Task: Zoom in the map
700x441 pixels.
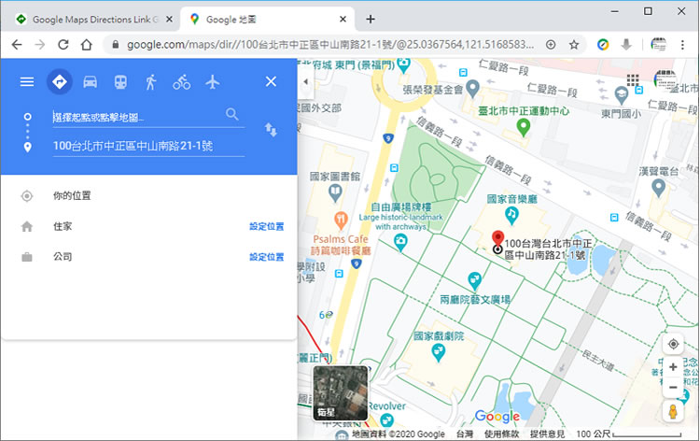Action: (x=673, y=367)
